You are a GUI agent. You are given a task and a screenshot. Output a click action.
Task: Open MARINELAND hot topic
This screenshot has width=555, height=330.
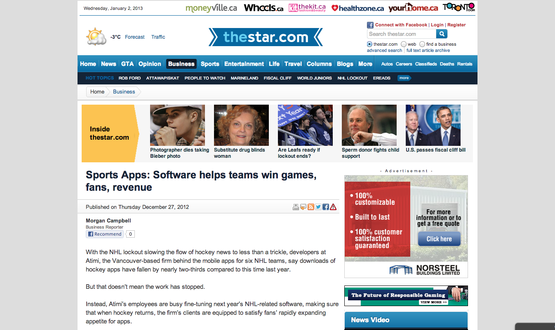245,78
